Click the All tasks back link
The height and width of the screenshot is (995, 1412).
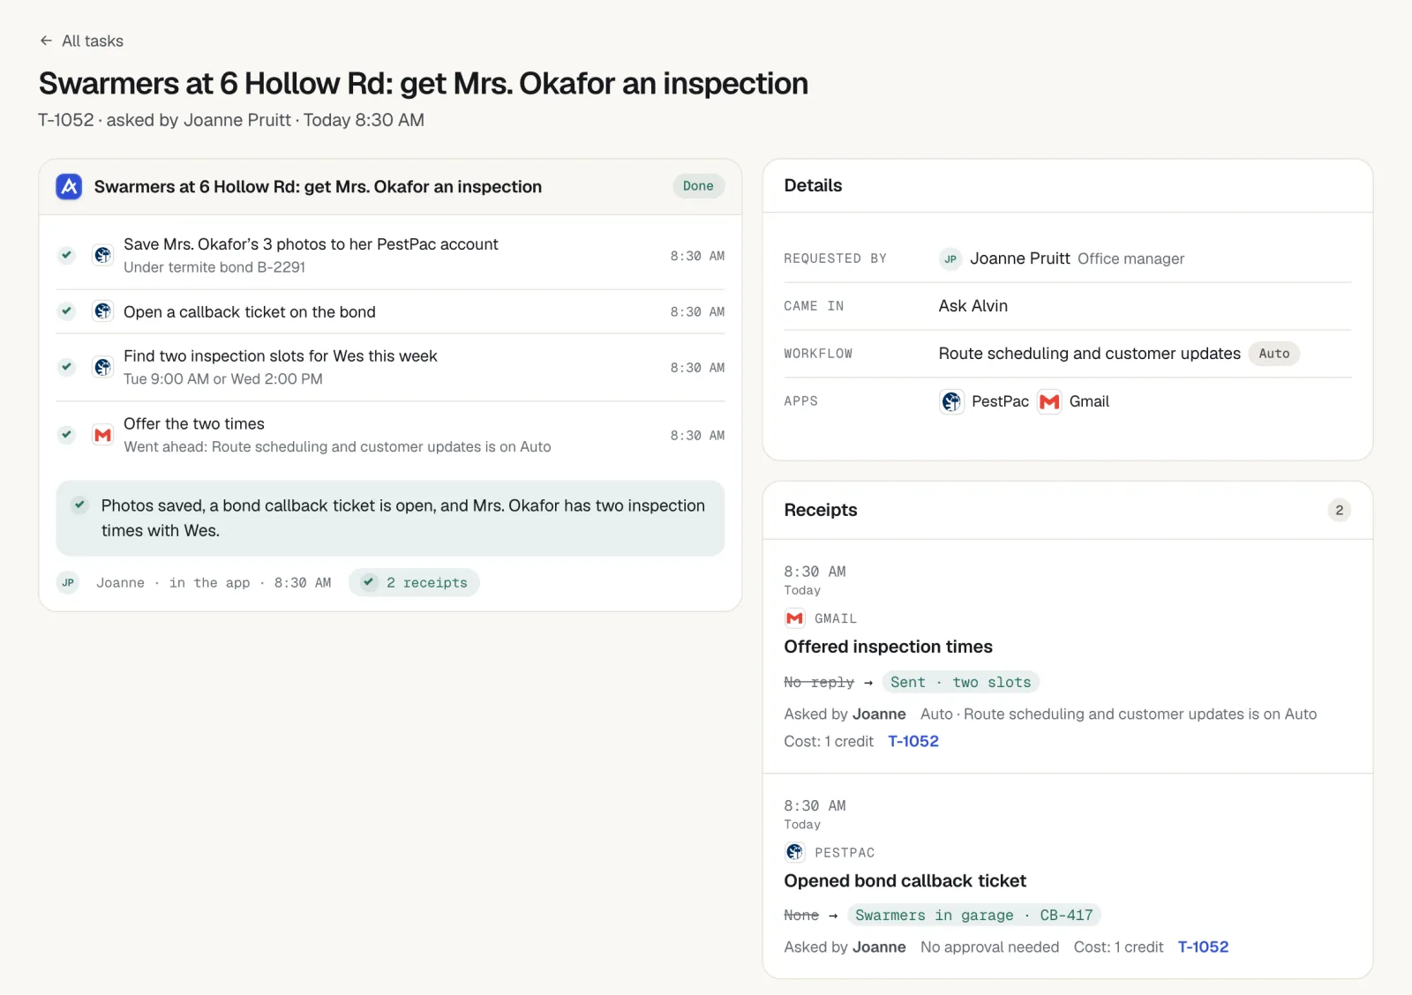[82, 41]
